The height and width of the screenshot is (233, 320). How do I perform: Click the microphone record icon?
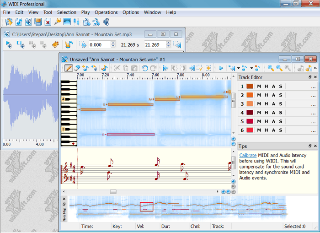pyautogui.click(x=58, y=21)
